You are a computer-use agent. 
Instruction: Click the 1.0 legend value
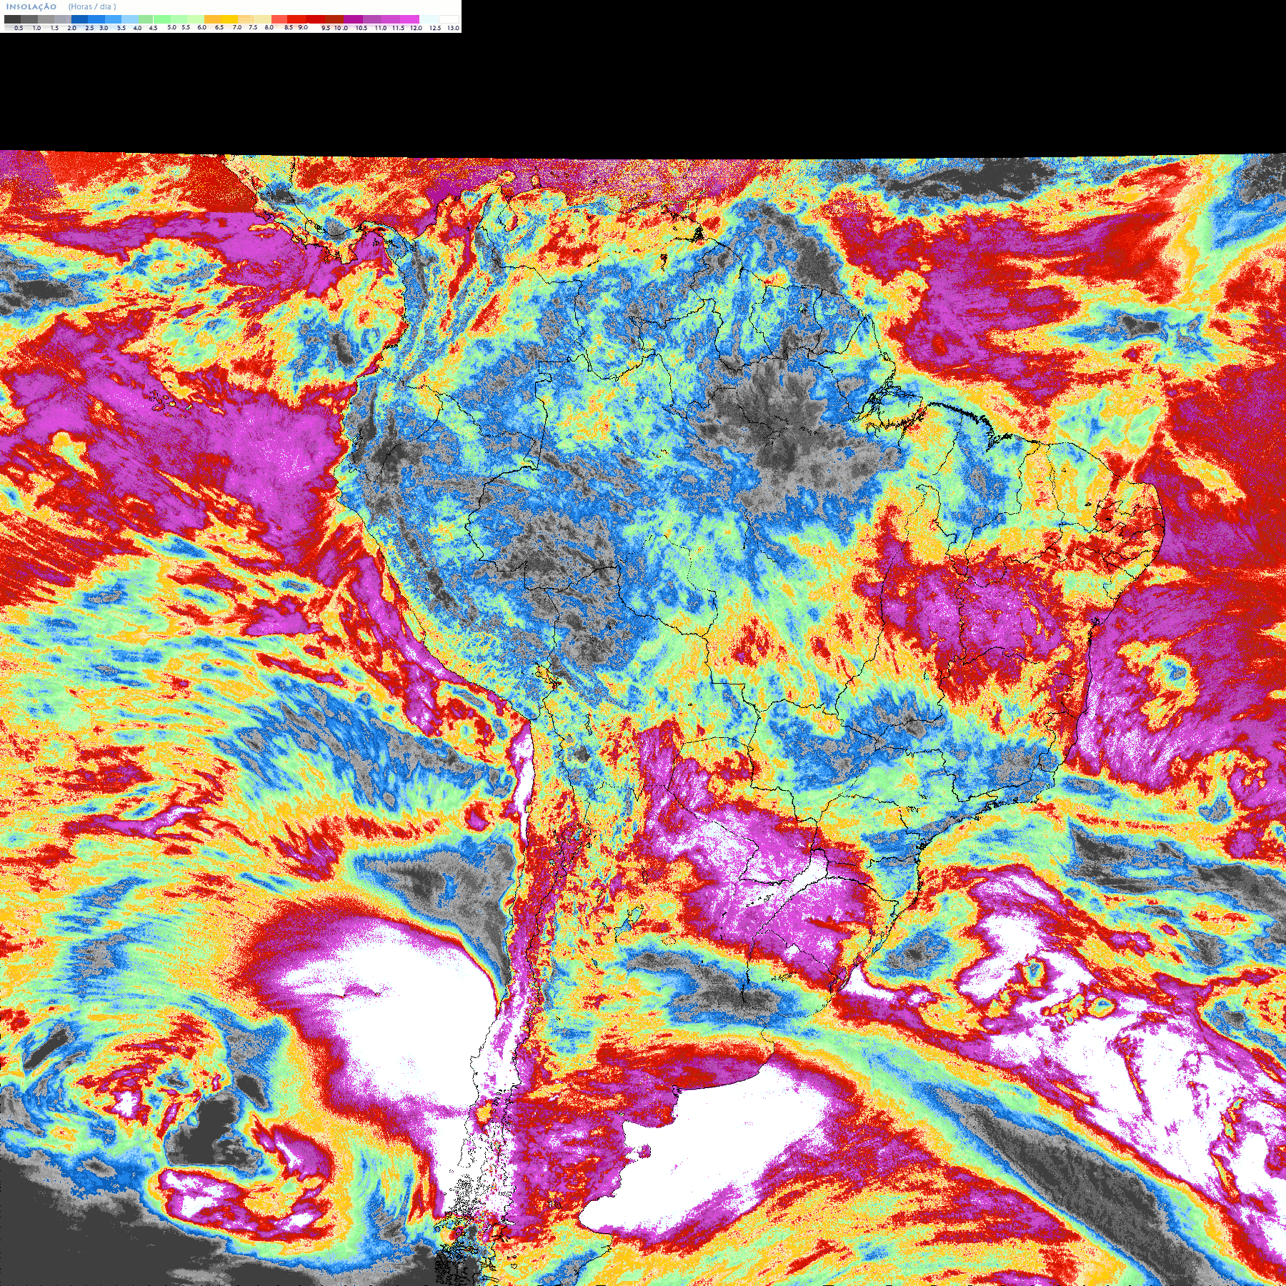(36, 28)
